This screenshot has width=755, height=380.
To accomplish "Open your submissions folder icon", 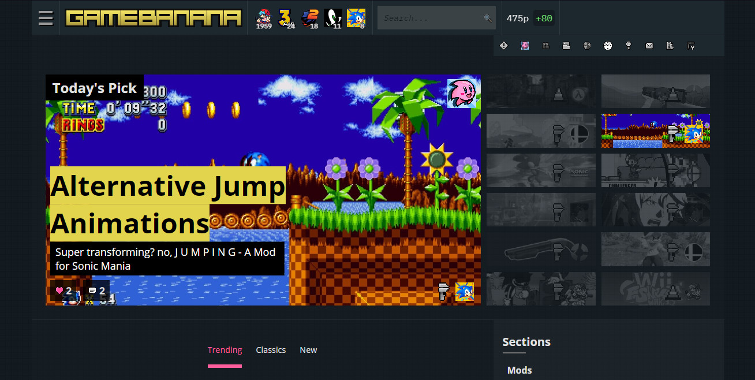I will [566, 45].
